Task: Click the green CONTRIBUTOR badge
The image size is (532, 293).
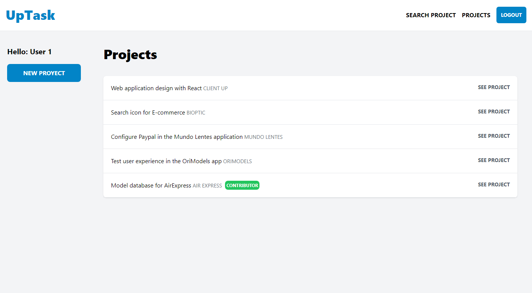Action: (x=242, y=185)
